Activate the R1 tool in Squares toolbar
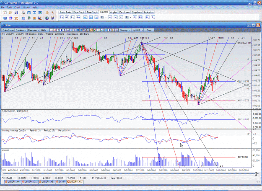262x191 pixels. tap(140, 17)
